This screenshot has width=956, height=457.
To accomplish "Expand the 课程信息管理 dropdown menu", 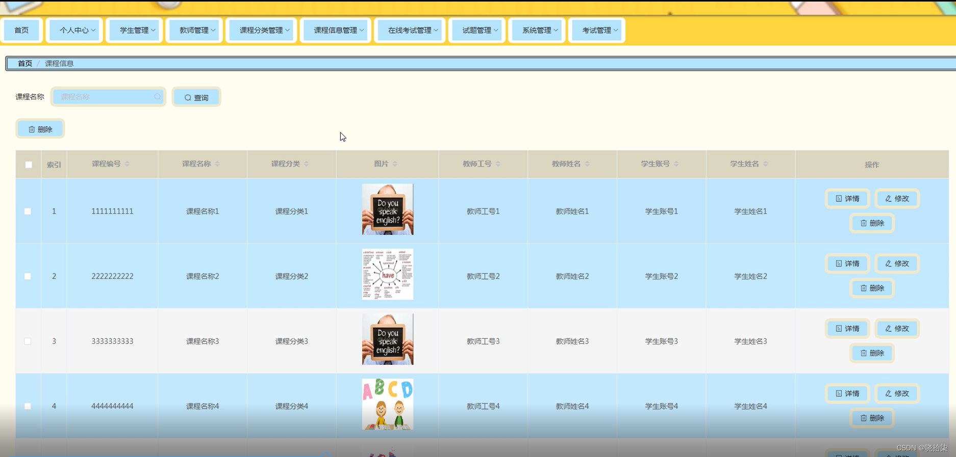I will pos(336,31).
